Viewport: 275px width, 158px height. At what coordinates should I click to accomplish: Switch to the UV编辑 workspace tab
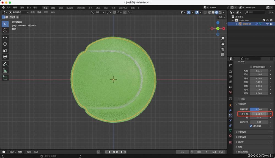pyautogui.click(x=70, y=8)
